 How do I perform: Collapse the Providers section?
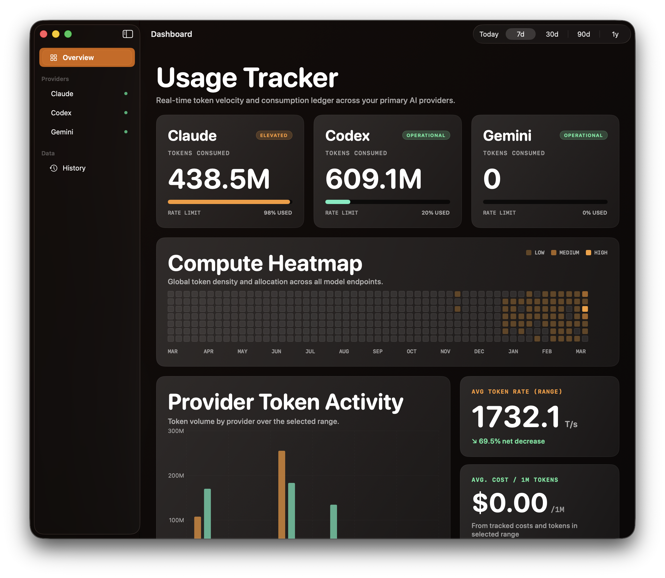click(55, 78)
